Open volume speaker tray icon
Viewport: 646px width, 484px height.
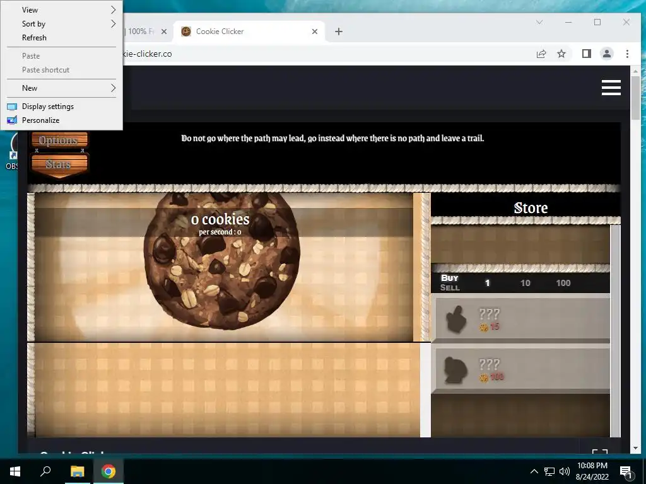tap(565, 471)
